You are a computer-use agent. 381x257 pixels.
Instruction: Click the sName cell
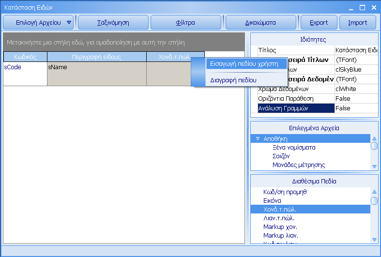click(97, 74)
